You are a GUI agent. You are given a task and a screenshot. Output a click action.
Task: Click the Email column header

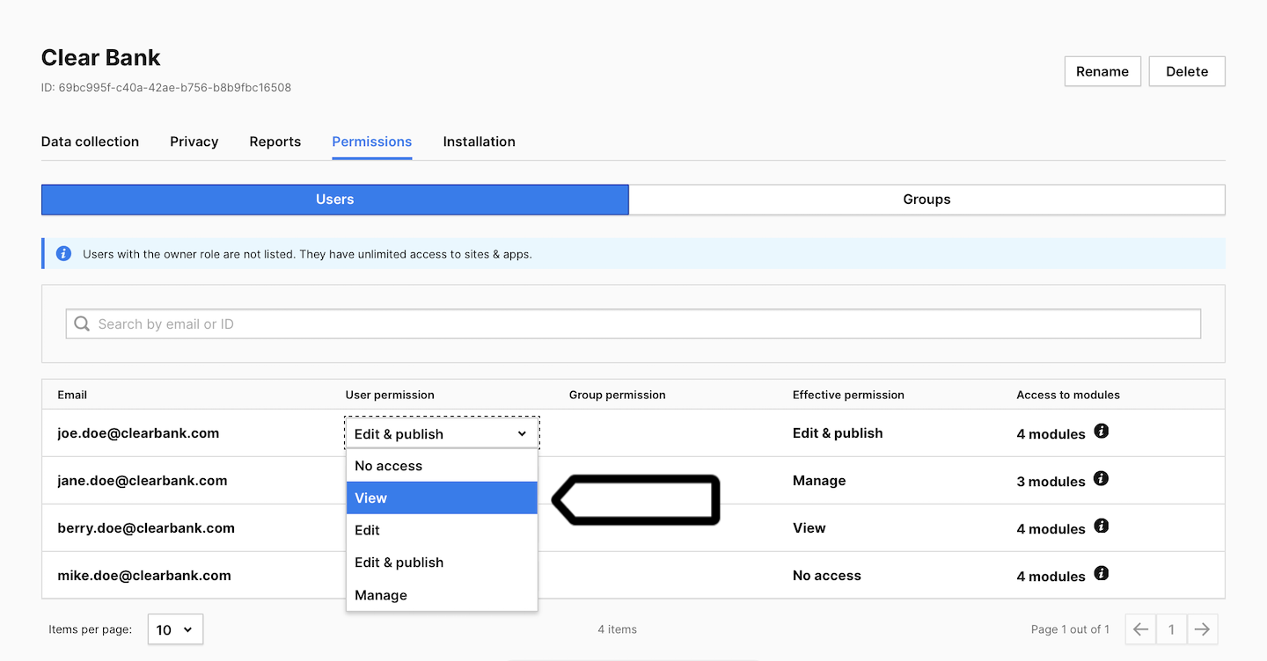click(x=72, y=395)
